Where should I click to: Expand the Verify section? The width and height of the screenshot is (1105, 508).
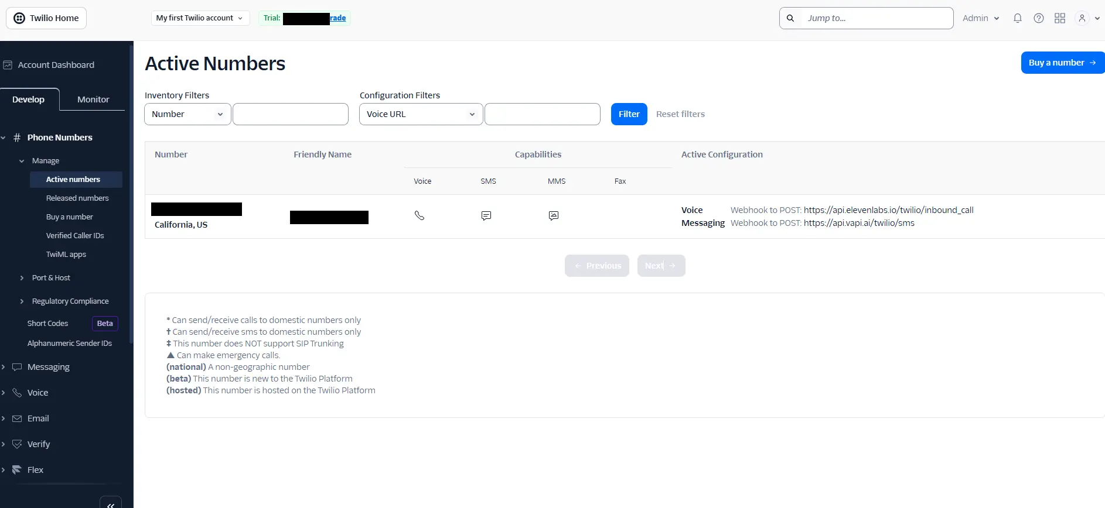click(4, 444)
